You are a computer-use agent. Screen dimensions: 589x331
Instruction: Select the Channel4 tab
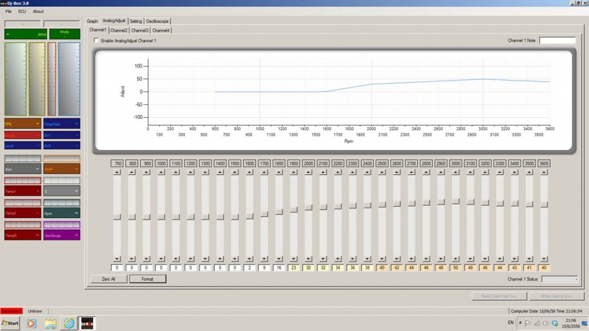[x=161, y=30]
